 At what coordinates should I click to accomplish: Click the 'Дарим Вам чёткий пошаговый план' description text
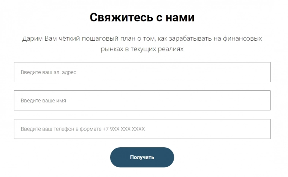142,44
